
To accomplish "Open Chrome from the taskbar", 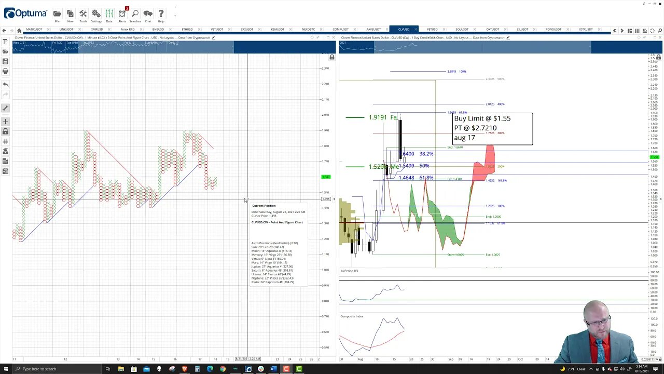I will pos(223,369).
